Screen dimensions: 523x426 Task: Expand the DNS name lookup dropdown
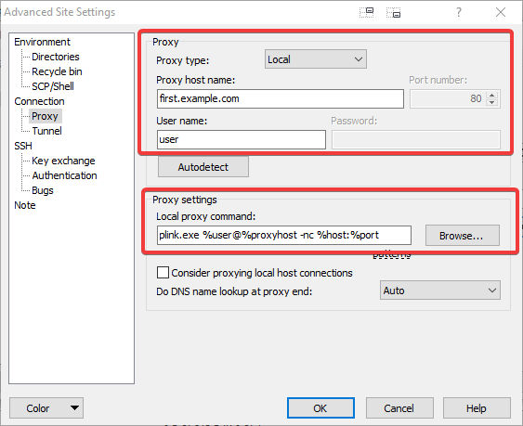point(440,290)
